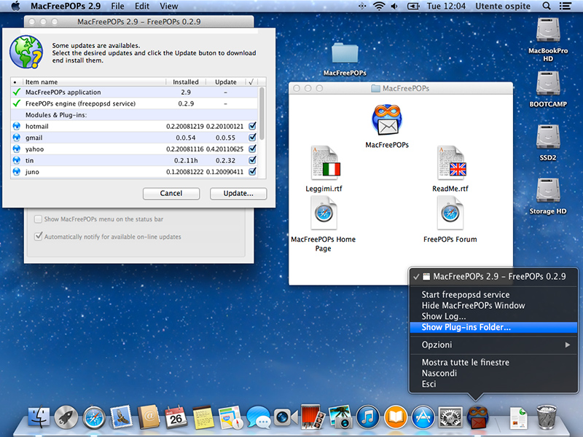
Task: Open the MacFreePOPs application icon in folder window
Action: coord(387,120)
